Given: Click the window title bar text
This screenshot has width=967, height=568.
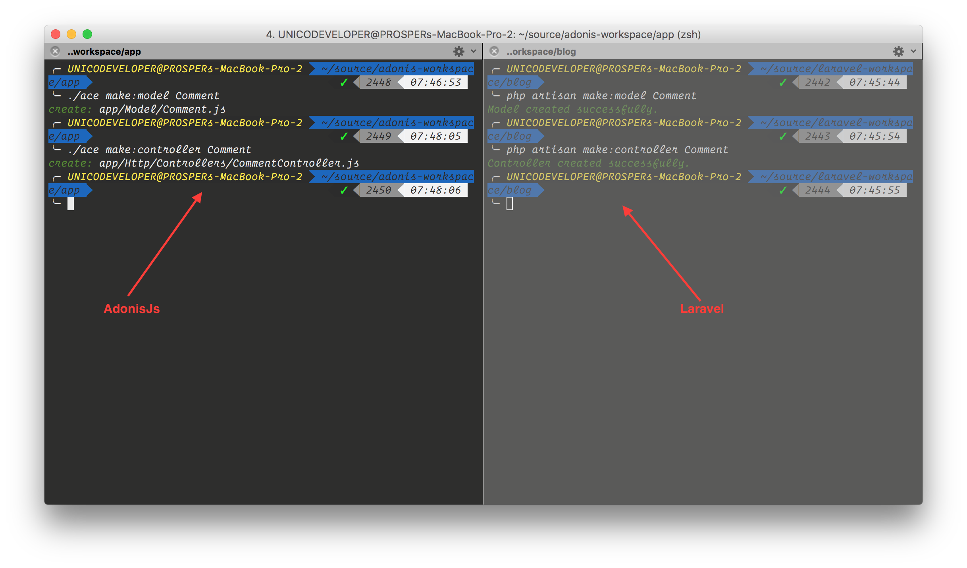Looking at the screenshot, I should 483,35.
